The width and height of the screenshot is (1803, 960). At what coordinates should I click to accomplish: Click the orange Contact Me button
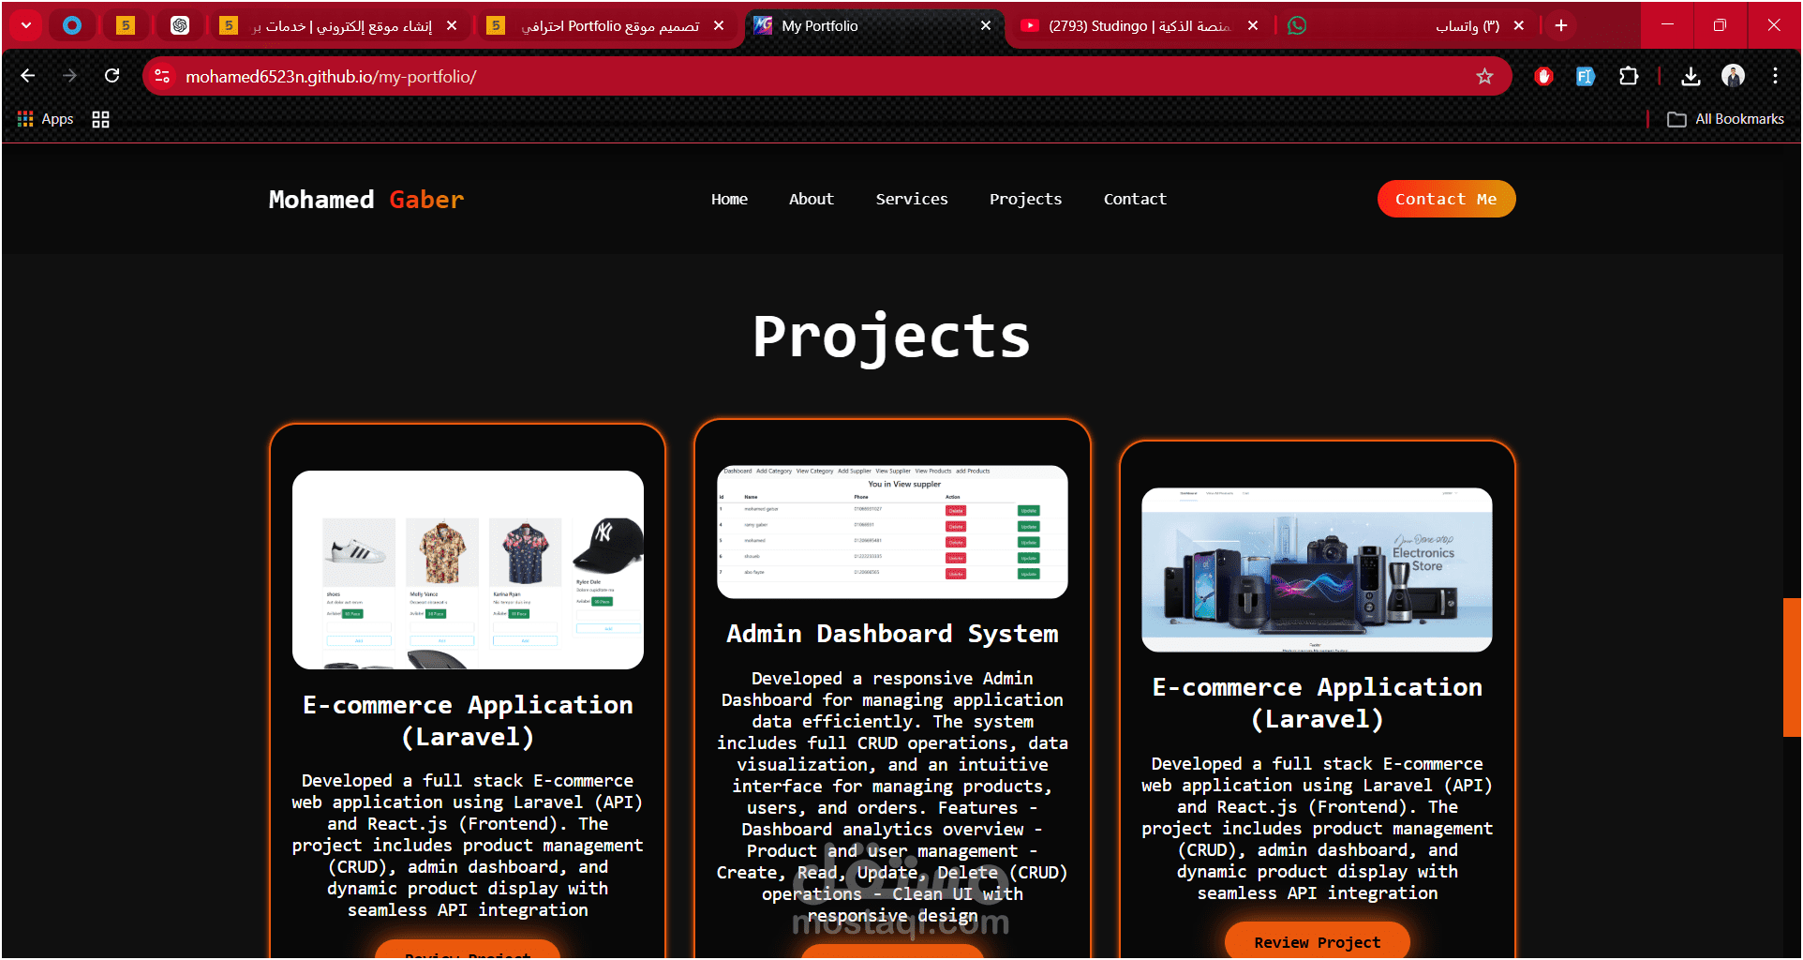click(1446, 199)
